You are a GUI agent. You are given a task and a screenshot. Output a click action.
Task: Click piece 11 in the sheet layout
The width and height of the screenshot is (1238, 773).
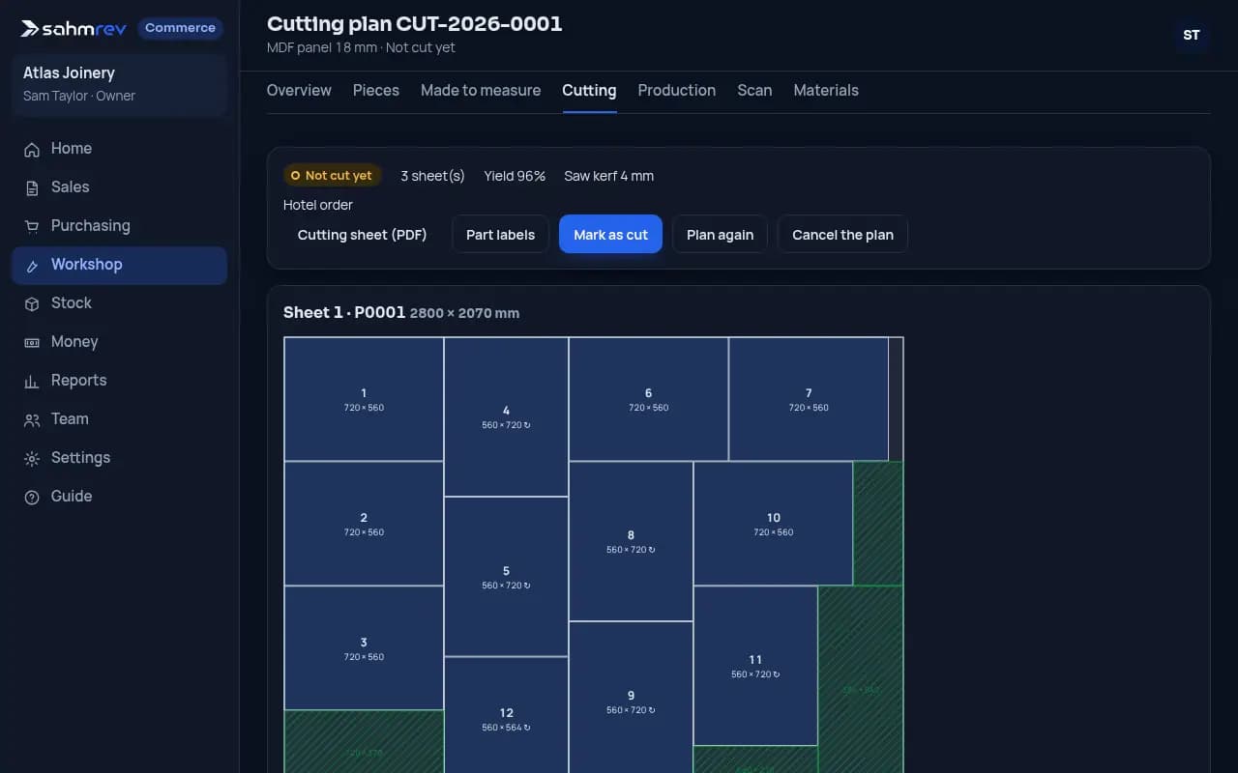tap(755, 666)
